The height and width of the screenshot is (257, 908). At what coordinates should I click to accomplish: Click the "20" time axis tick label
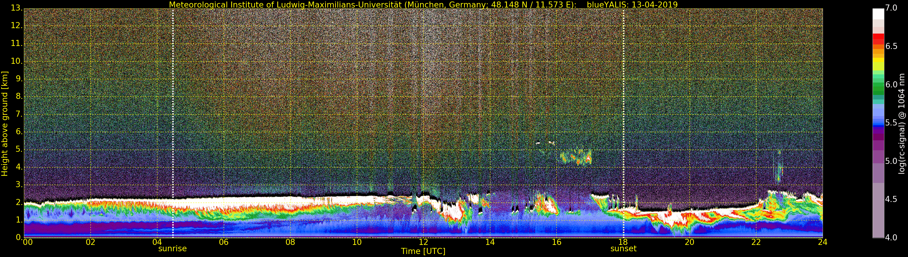click(689, 242)
